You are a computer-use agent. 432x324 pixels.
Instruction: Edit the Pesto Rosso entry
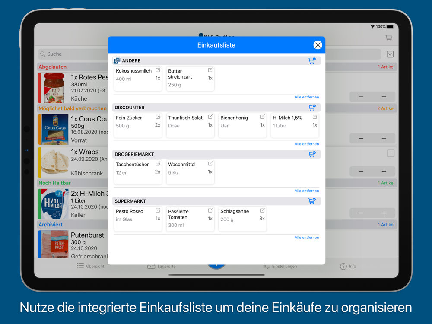[x=158, y=211]
